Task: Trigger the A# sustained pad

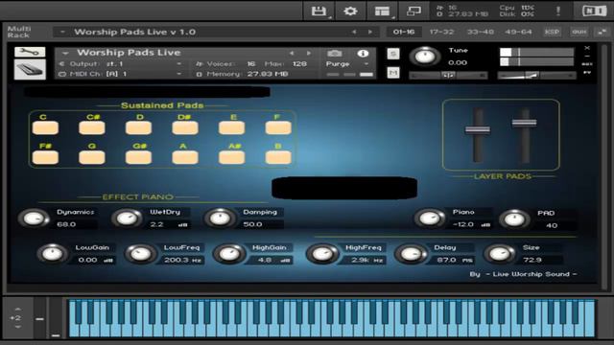Action: (231, 157)
